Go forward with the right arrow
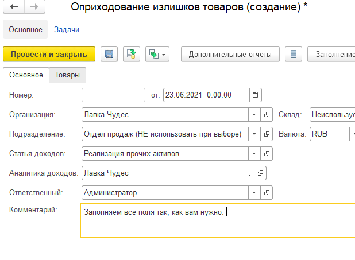The width and height of the screenshot is (355, 260). [x=34, y=6]
